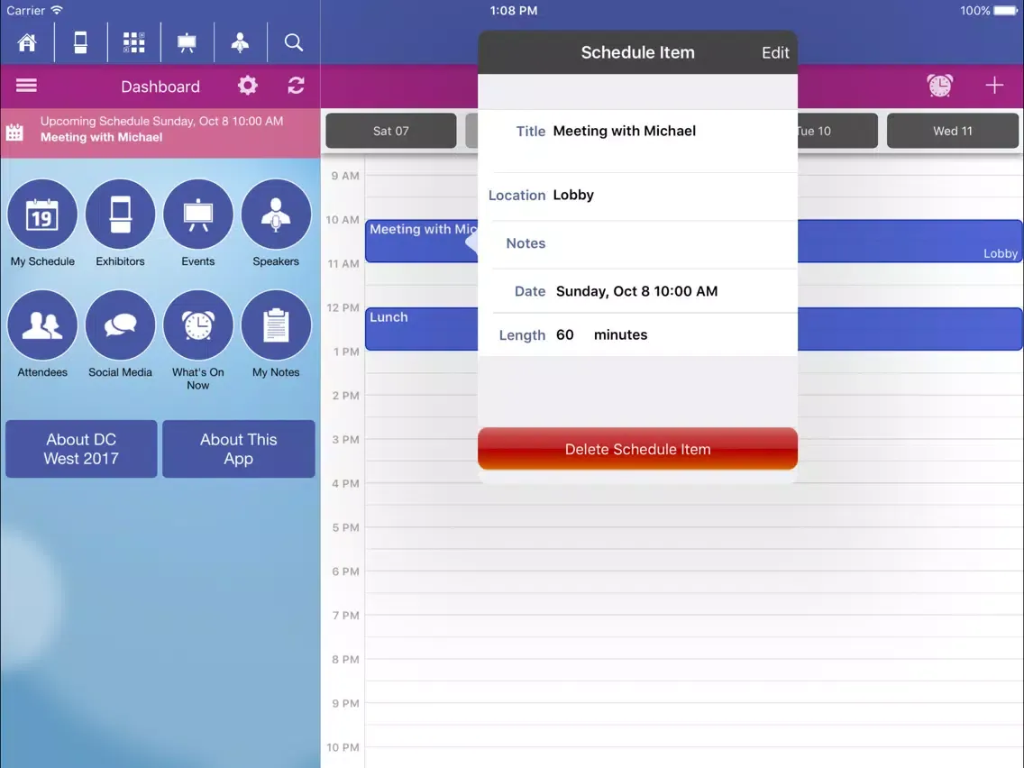Viewport: 1024px width, 768px height.
Task: Open Events via top toolbar easel icon
Action: 187,42
